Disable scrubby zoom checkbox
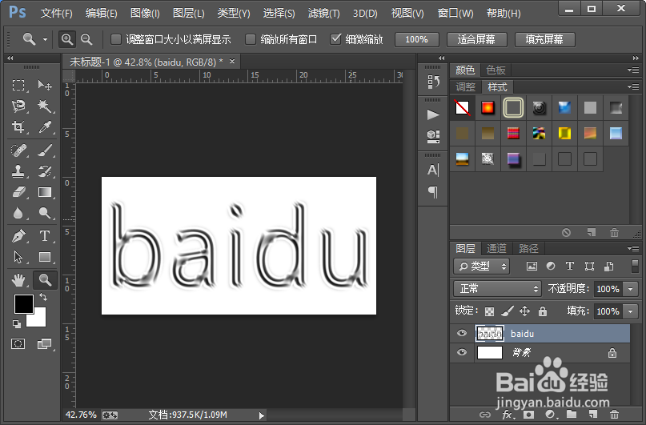 tap(335, 39)
